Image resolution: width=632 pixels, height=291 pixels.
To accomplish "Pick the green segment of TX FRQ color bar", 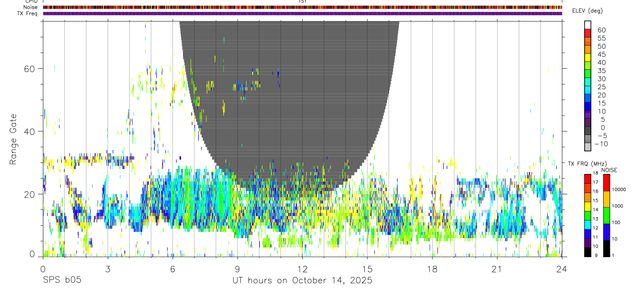I will (x=588, y=215).
